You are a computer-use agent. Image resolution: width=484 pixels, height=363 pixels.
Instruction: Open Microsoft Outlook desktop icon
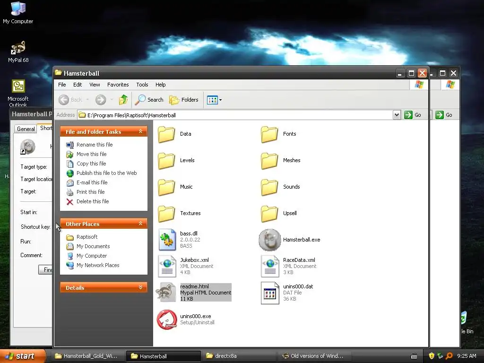[x=18, y=93]
